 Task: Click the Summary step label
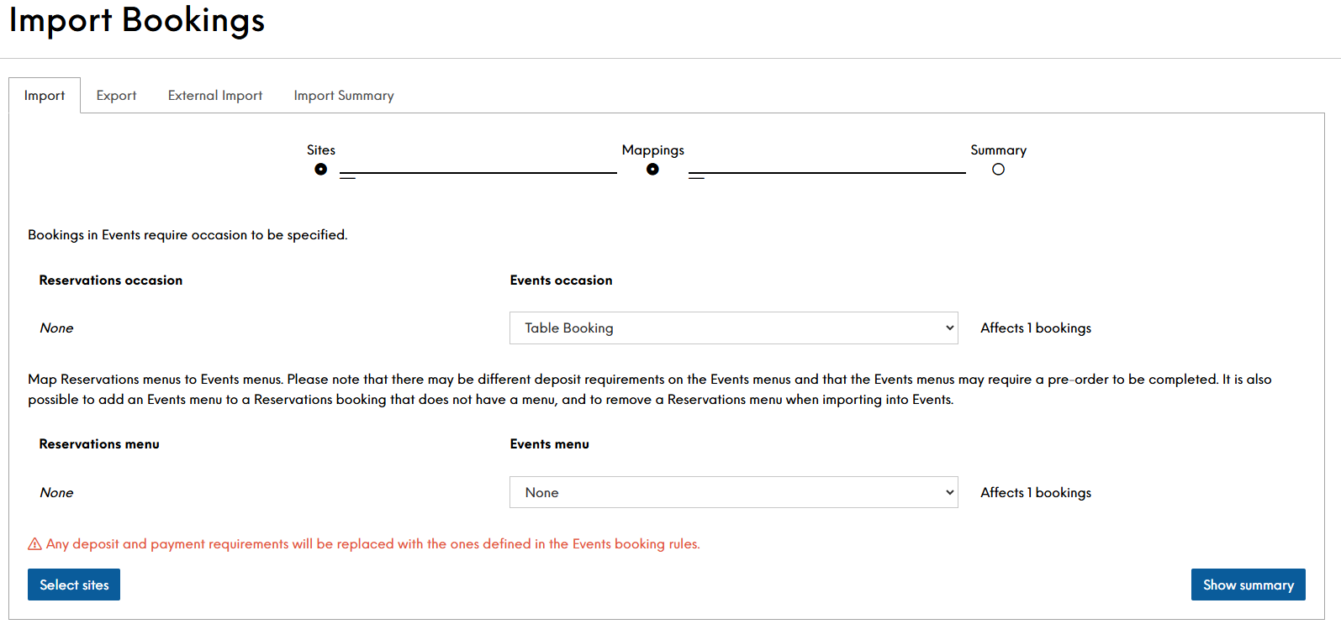click(998, 150)
